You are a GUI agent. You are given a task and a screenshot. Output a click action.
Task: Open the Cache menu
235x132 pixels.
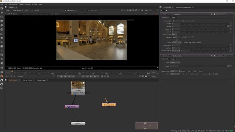(x=35, y=4)
